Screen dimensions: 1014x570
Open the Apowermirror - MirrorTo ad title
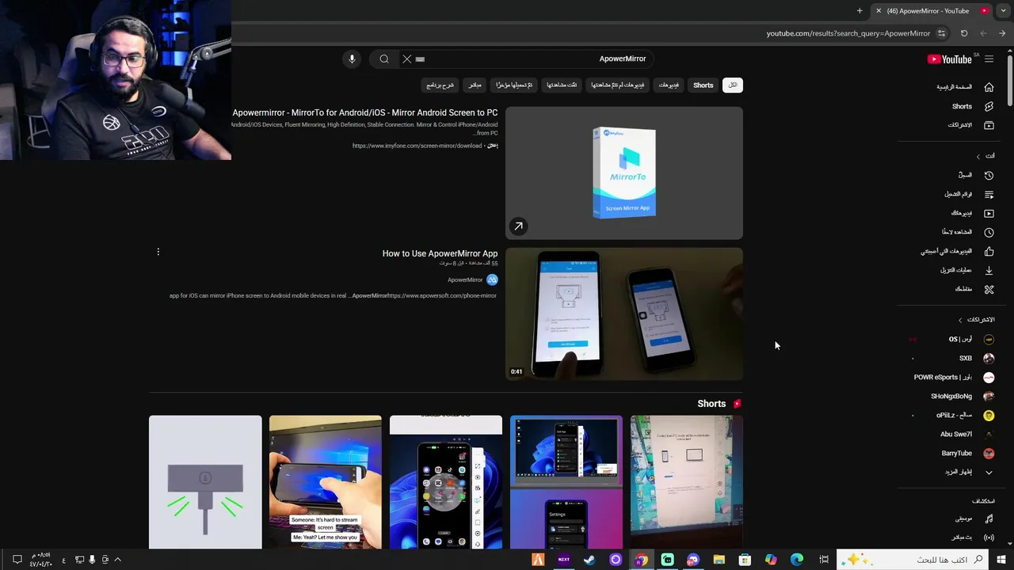click(x=365, y=112)
